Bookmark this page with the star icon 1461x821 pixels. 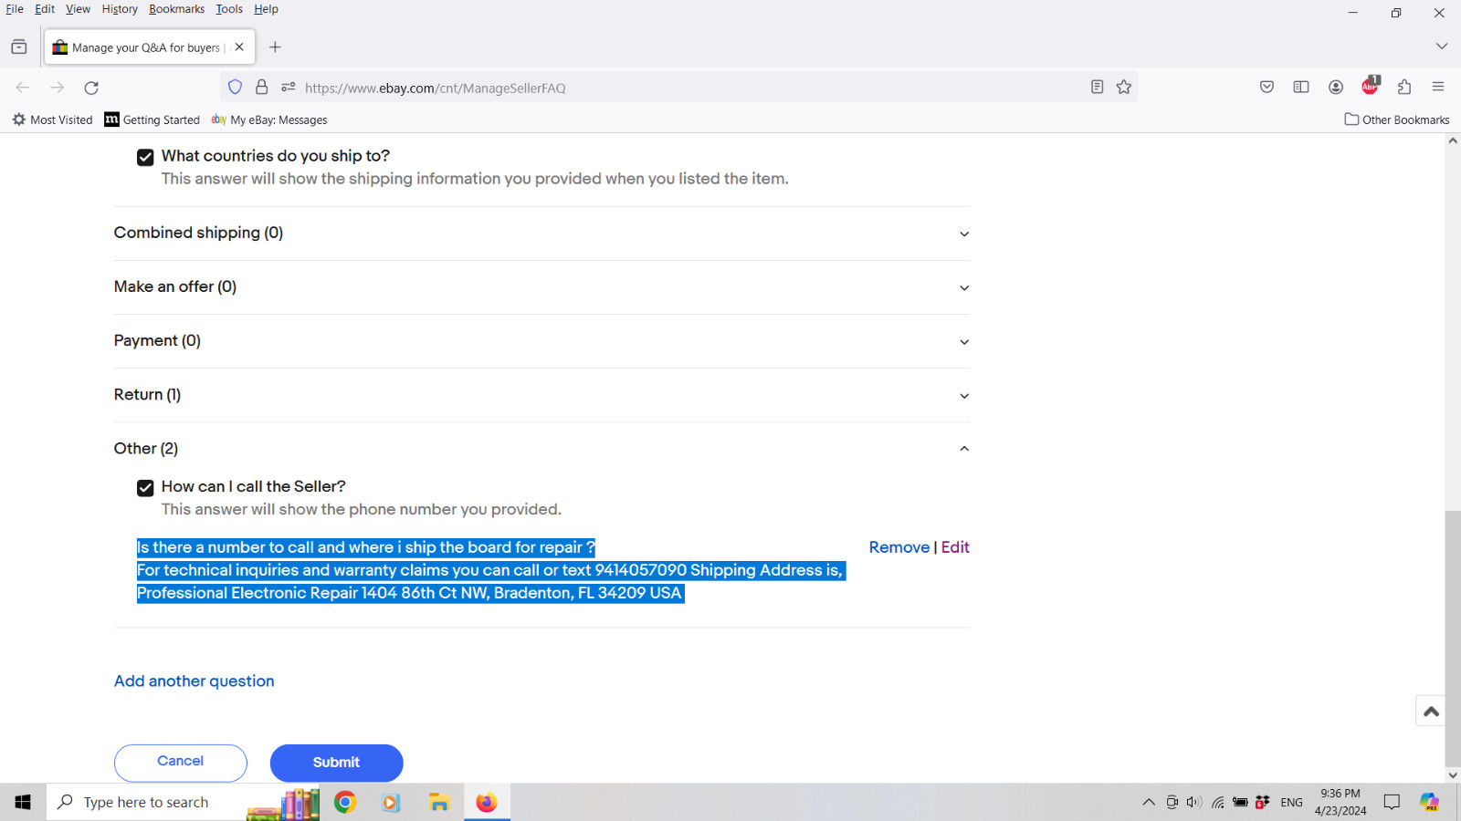click(x=1124, y=87)
